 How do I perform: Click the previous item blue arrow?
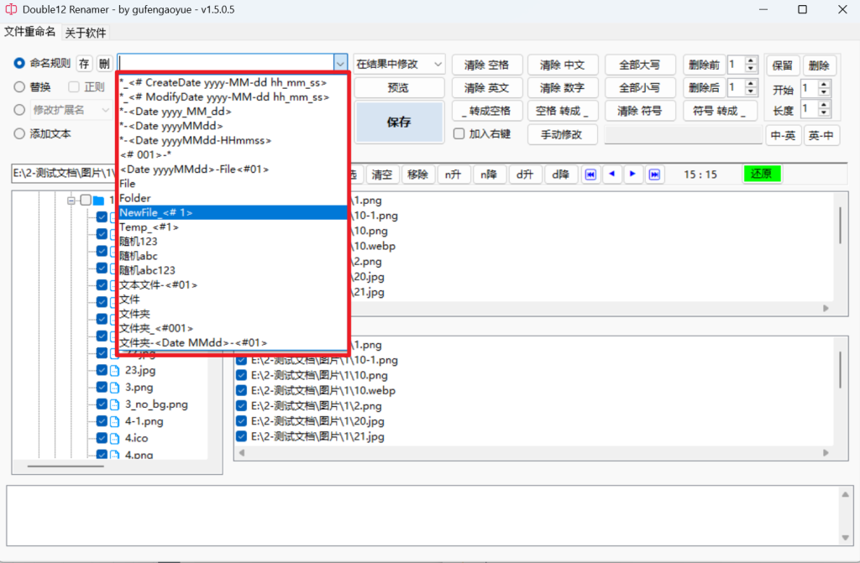coord(612,175)
